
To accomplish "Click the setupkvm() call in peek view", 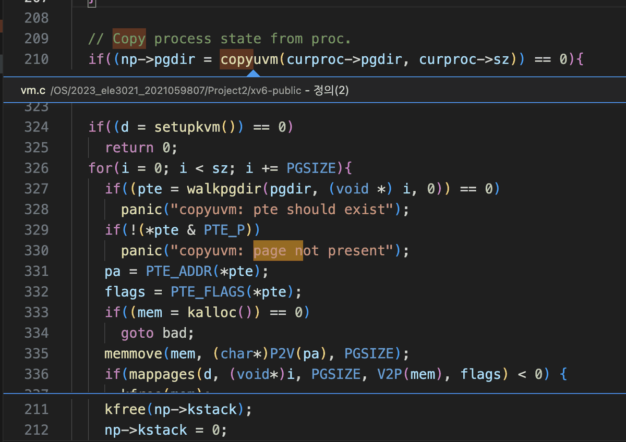I will [195, 127].
